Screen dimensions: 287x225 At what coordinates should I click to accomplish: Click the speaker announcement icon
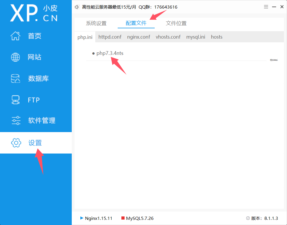[77, 7]
